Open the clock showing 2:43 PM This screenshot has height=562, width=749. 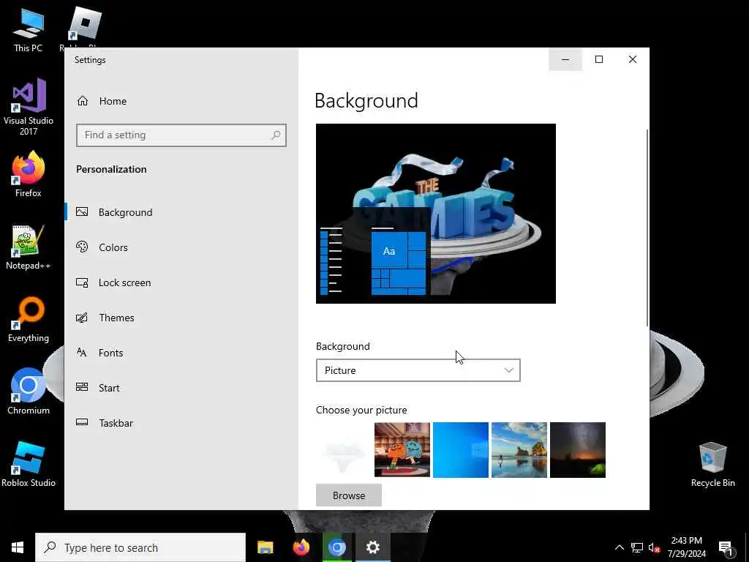pyautogui.click(x=686, y=547)
